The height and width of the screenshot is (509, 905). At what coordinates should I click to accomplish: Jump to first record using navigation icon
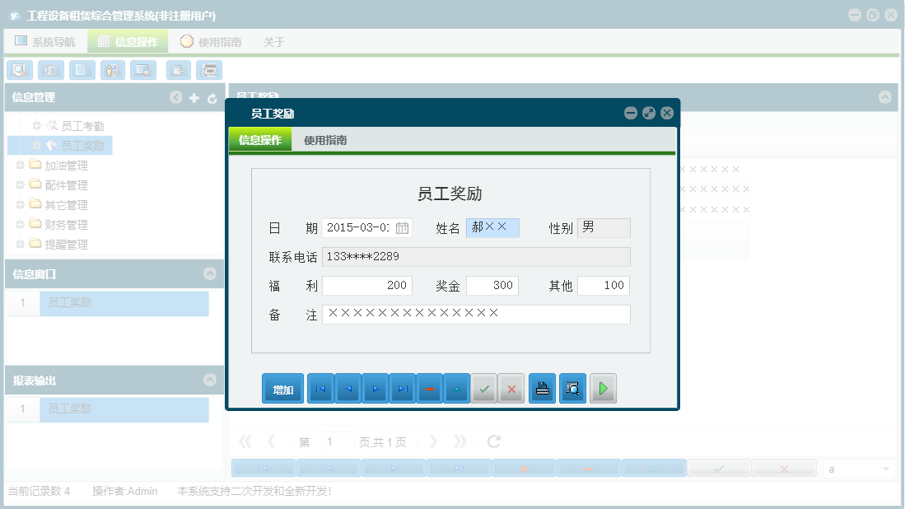coord(320,388)
